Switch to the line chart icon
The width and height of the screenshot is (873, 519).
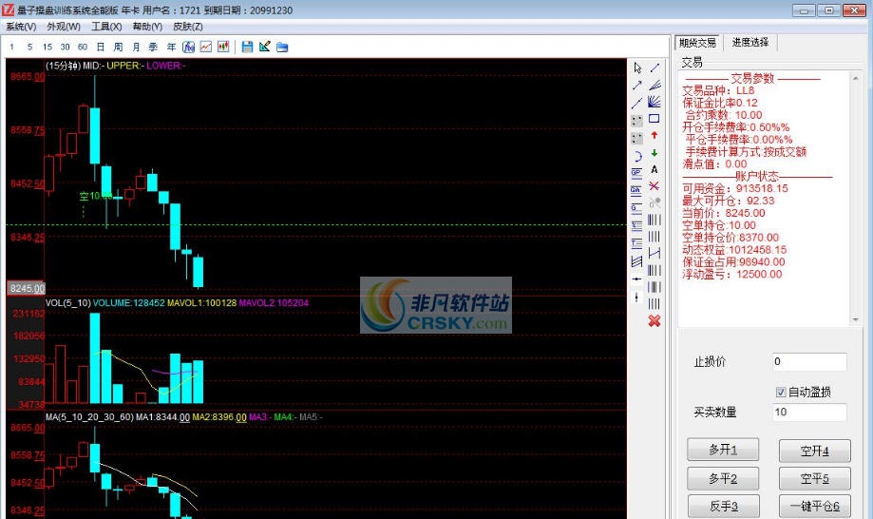click(206, 47)
